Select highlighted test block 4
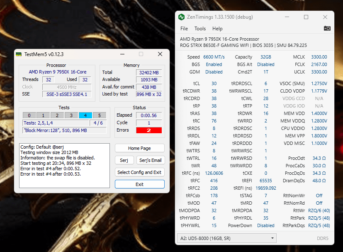Image resolution: width=343 pixels, height=252 pixels. [x=85, y=115]
